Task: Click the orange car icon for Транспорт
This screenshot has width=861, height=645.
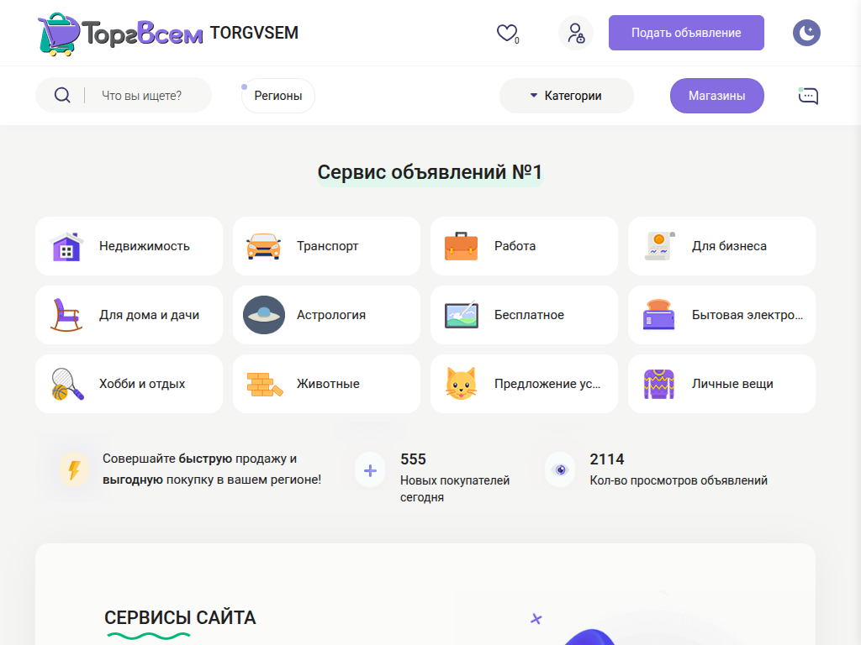Action: [x=262, y=245]
